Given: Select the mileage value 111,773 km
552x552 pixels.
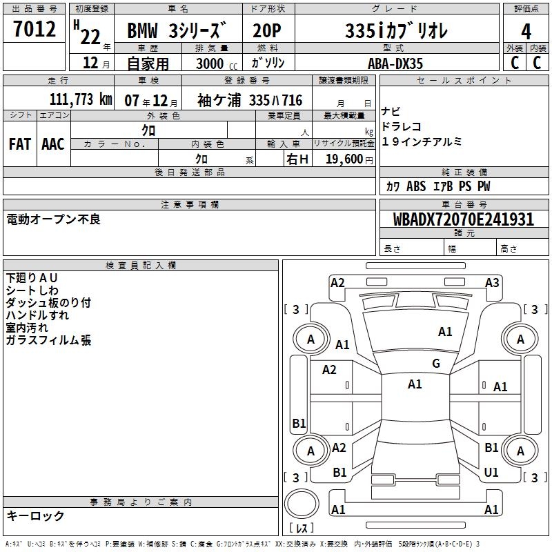Looking at the screenshot, I should (x=80, y=100).
